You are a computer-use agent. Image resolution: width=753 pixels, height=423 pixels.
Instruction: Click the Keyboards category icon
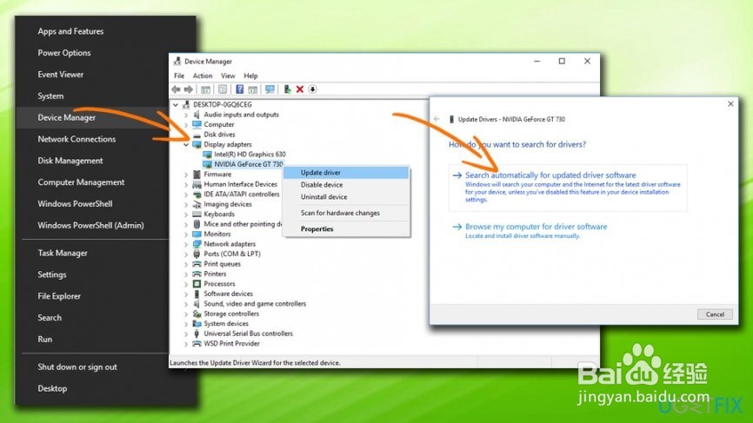pos(197,214)
